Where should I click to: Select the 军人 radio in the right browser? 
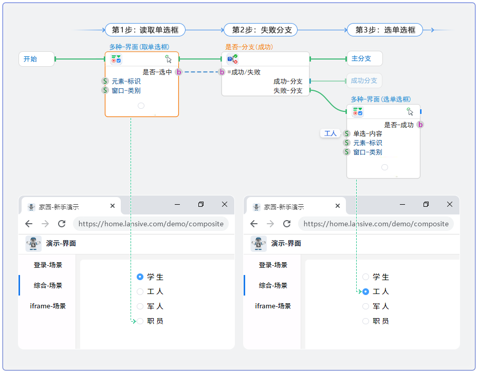365,306
